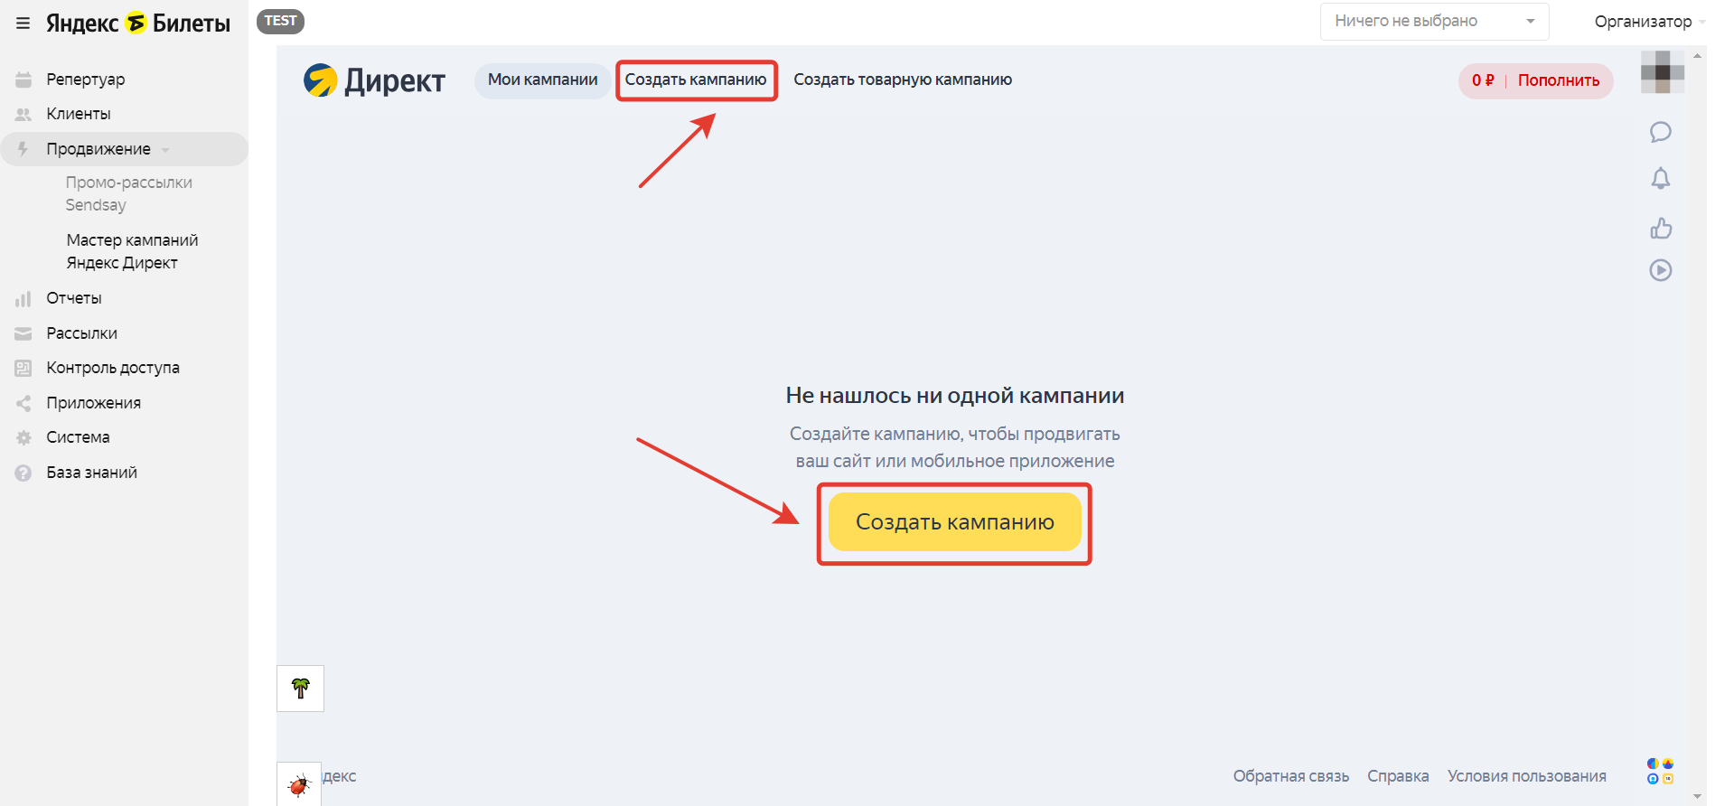Open Контроль доступа section
The image size is (1734, 806).
click(113, 368)
